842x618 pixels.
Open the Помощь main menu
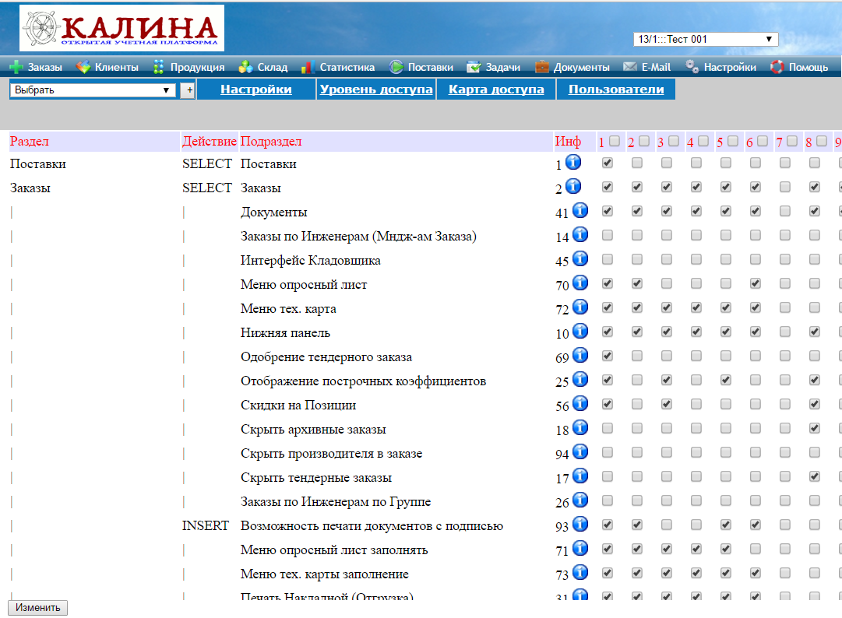(x=809, y=68)
